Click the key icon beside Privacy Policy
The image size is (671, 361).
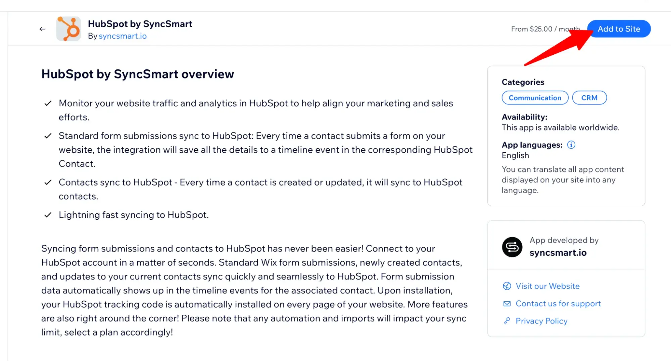(507, 321)
